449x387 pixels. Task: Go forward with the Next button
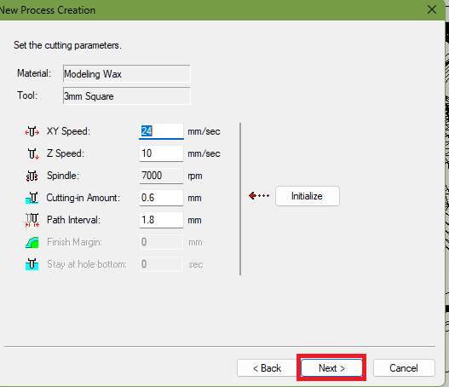click(331, 367)
